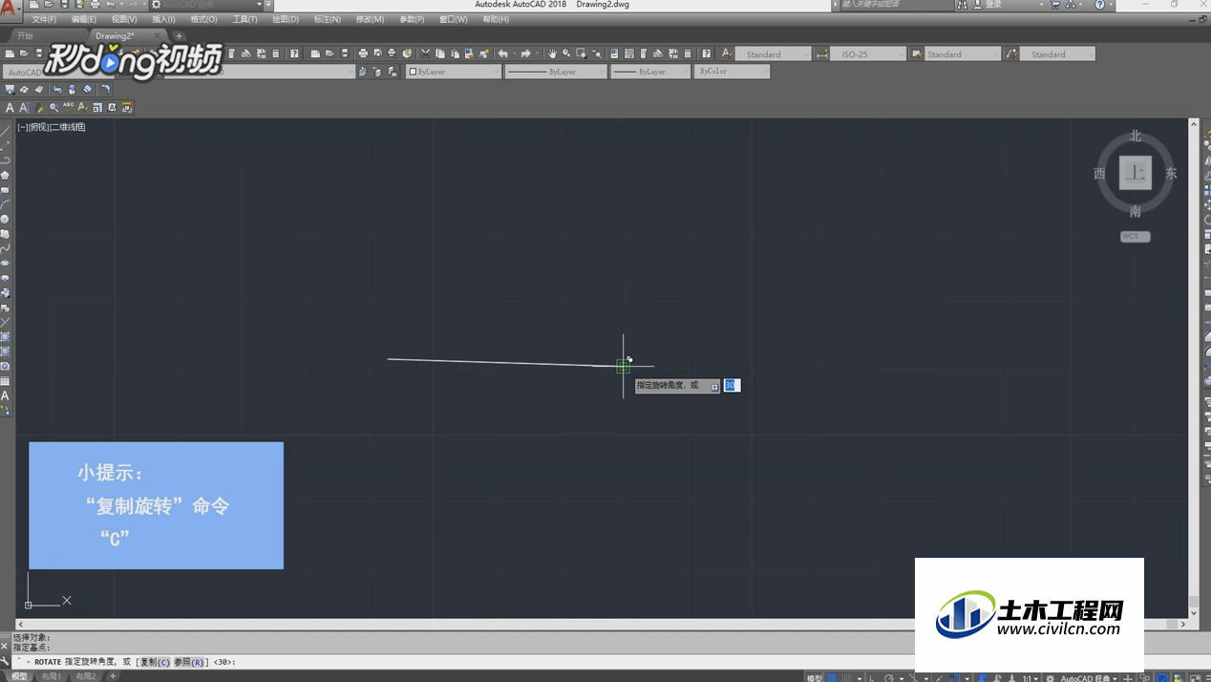Open the text style Standard dropdown
The image size is (1211, 682).
tap(773, 54)
